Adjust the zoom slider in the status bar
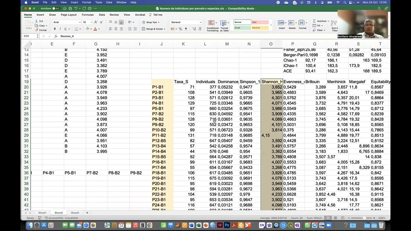The height and width of the screenshot is (231, 411). [x=364, y=218]
